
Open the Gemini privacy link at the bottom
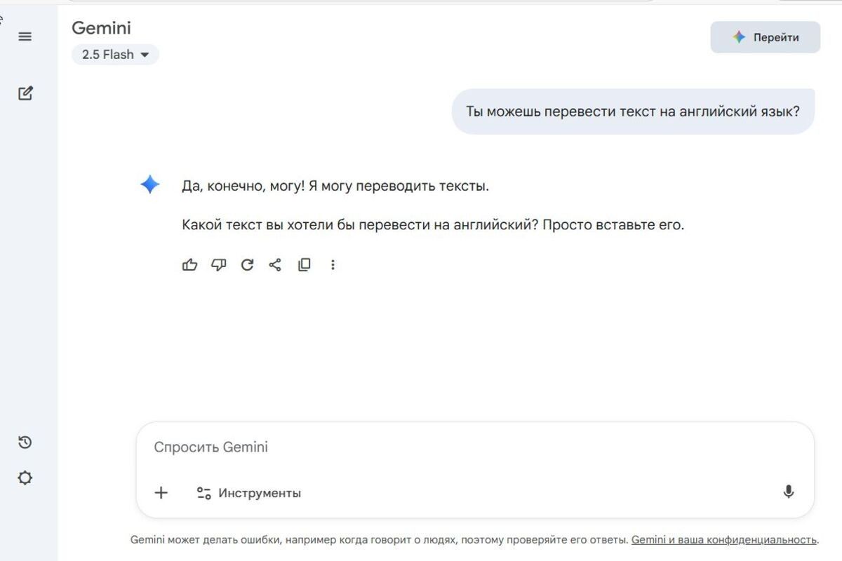pyautogui.click(x=725, y=540)
